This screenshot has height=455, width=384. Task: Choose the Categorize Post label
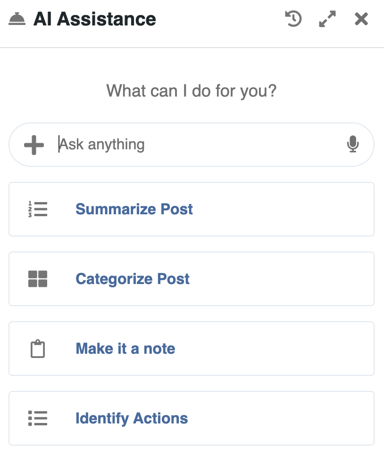133,279
